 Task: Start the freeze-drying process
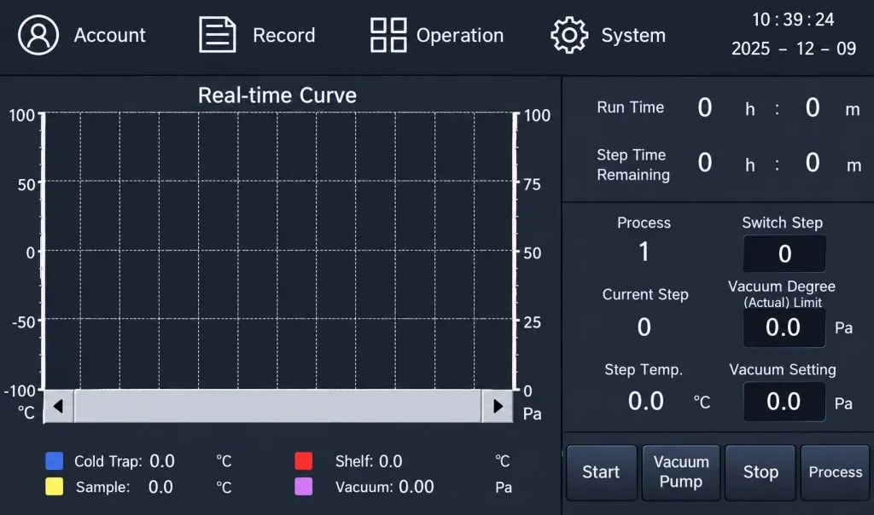pyautogui.click(x=602, y=472)
